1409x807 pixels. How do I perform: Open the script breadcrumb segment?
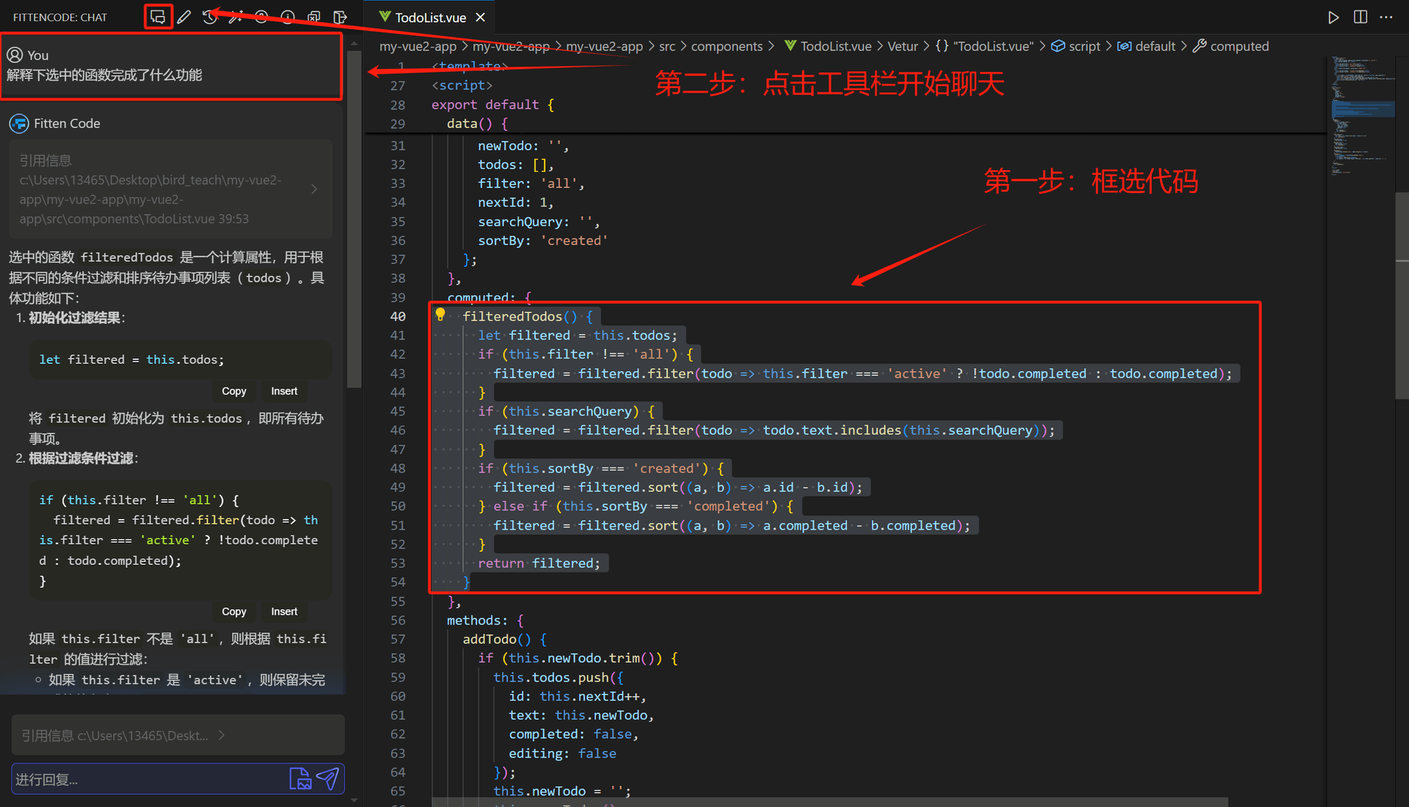tap(1076, 46)
